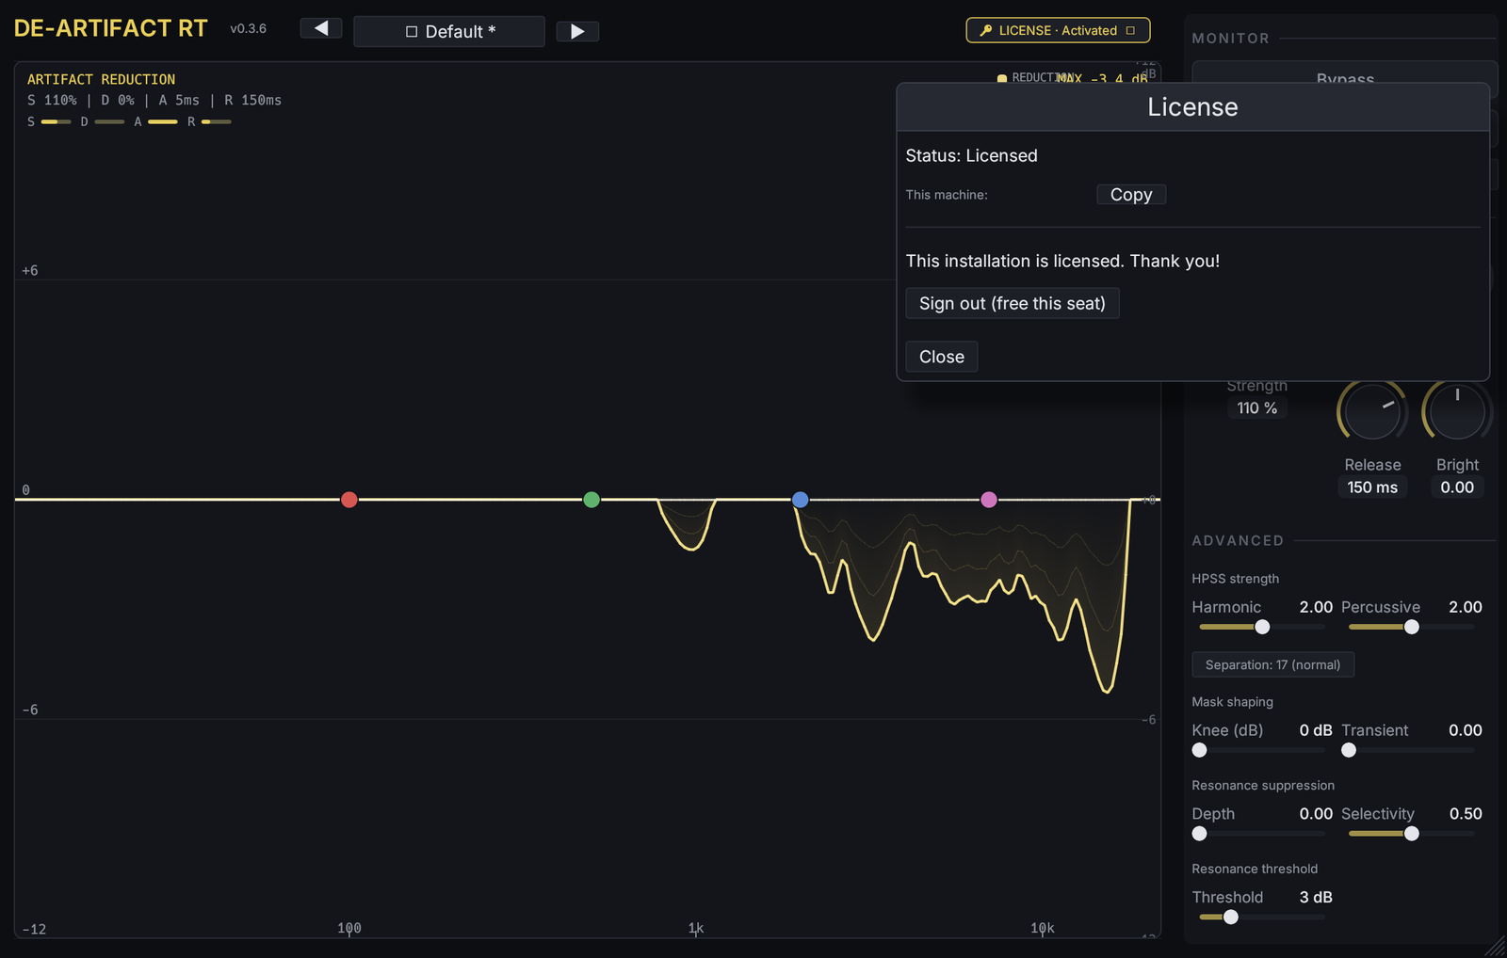
Task: Click the Threshold value 3 dB
Action: pyautogui.click(x=1316, y=898)
